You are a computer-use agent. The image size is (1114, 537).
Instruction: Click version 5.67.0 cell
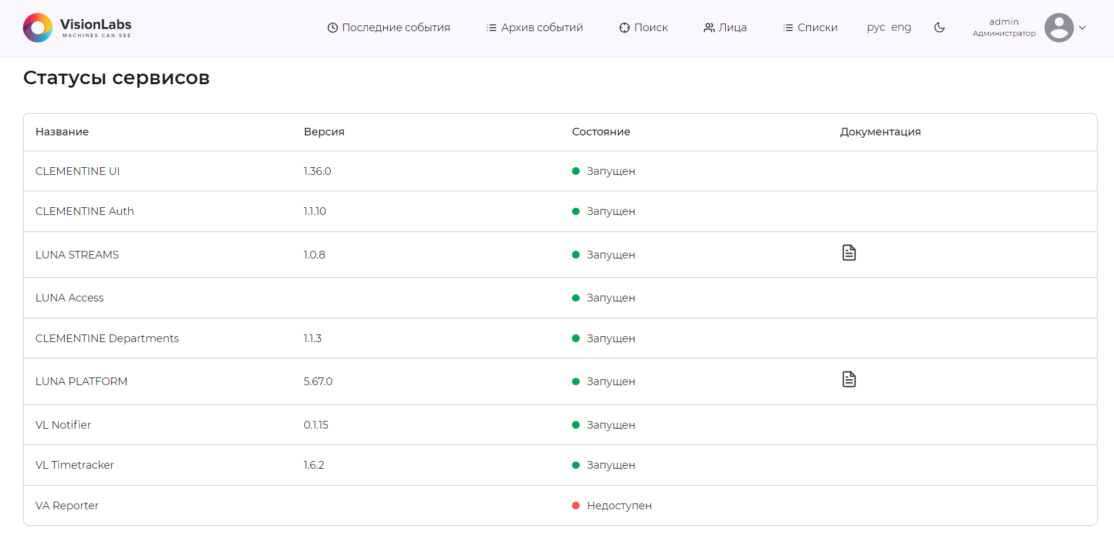coord(318,382)
